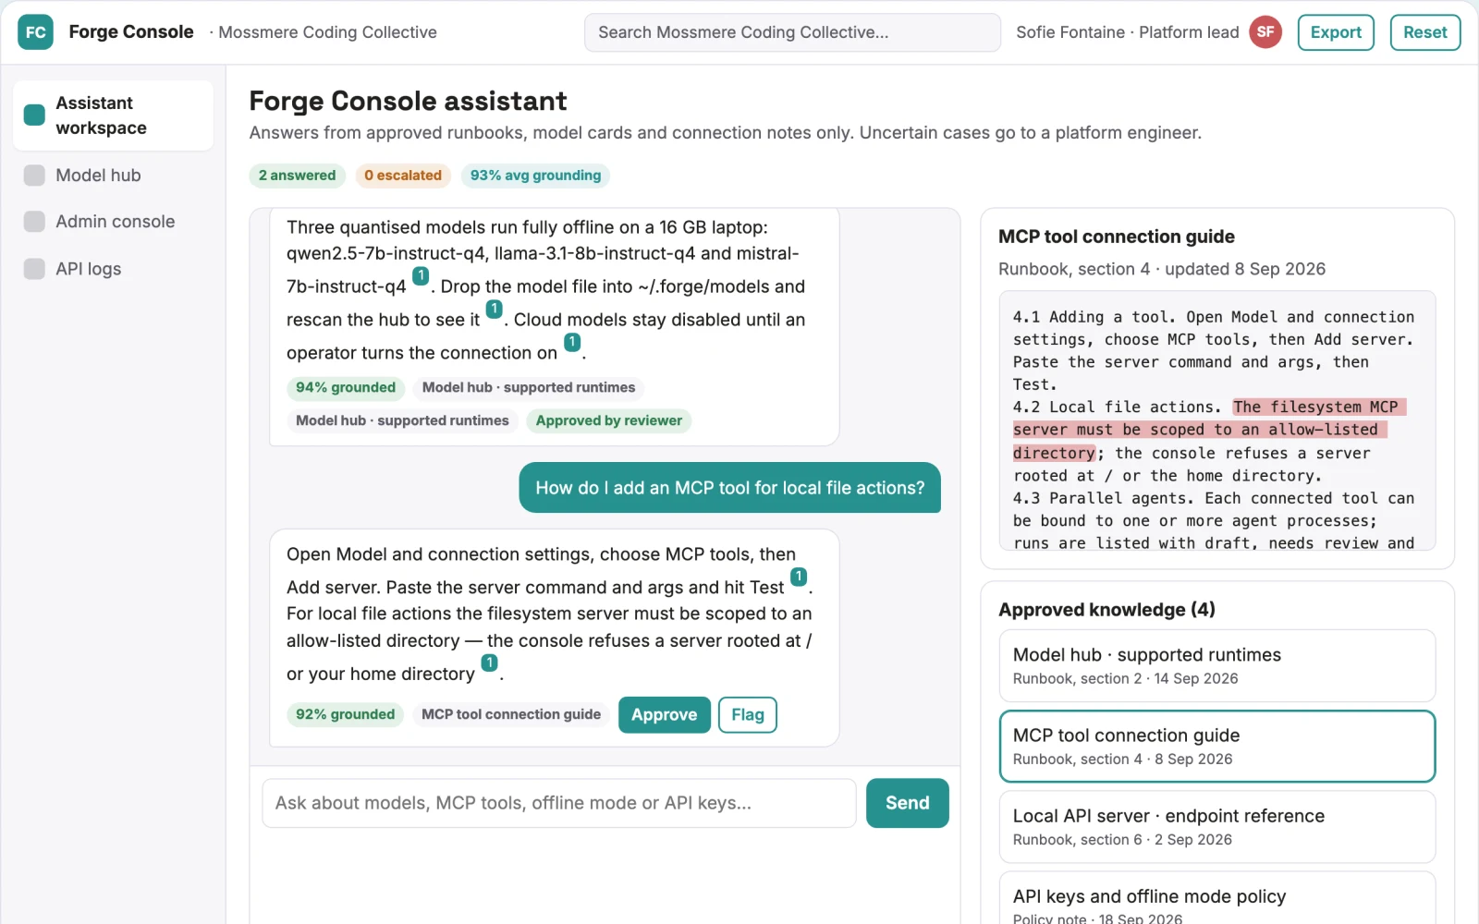Approve the MCP tool answer
Viewport: 1479px width, 924px height.
point(665,715)
